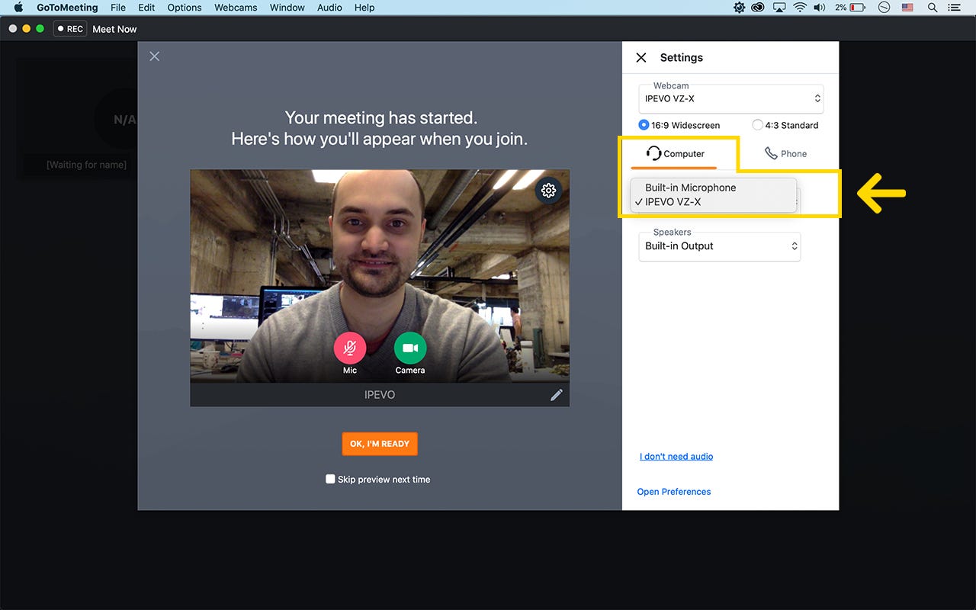Open the Webcam IPEVO VZ-X dropdown
This screenshot has width=976, height=610.
pos(730,98)
